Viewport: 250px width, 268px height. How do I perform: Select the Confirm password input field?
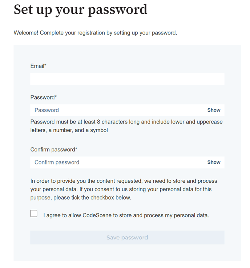pyautogui.click(x=118, y=162)
